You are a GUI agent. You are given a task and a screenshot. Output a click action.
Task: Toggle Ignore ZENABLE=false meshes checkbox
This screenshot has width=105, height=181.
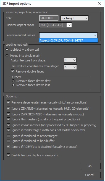click(x=8, y=108)
